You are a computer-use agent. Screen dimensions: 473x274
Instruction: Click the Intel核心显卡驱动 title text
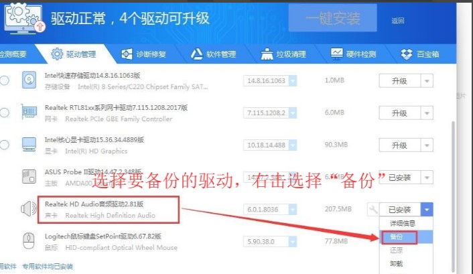[x=94, y=140]
